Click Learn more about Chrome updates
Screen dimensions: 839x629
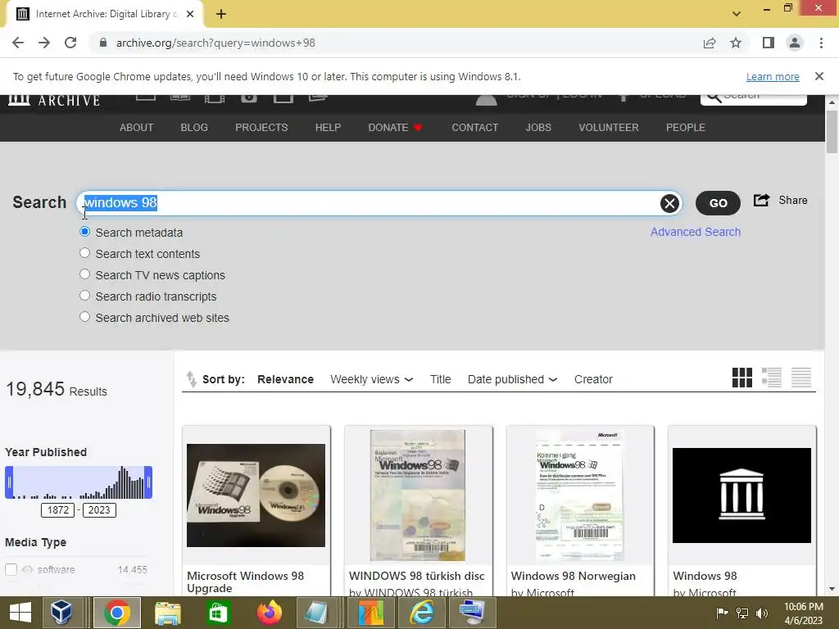[x=773, y=76]
